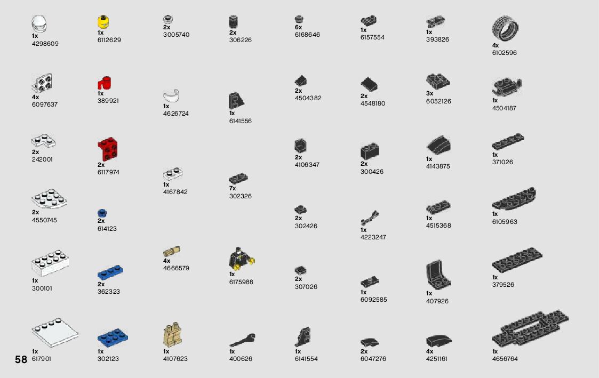Select the black seat piece 407926

coord(438,275)
